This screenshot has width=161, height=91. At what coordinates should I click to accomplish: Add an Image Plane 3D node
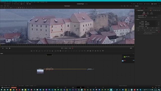88,51
